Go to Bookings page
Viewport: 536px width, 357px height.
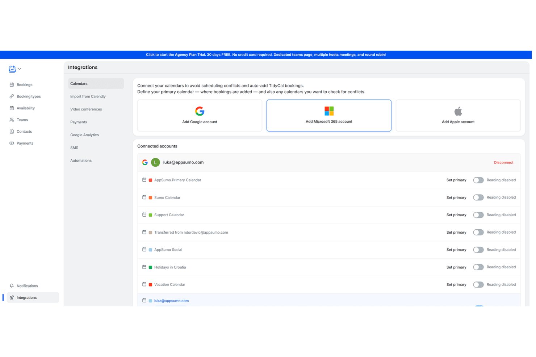click(x=24, y=85)
